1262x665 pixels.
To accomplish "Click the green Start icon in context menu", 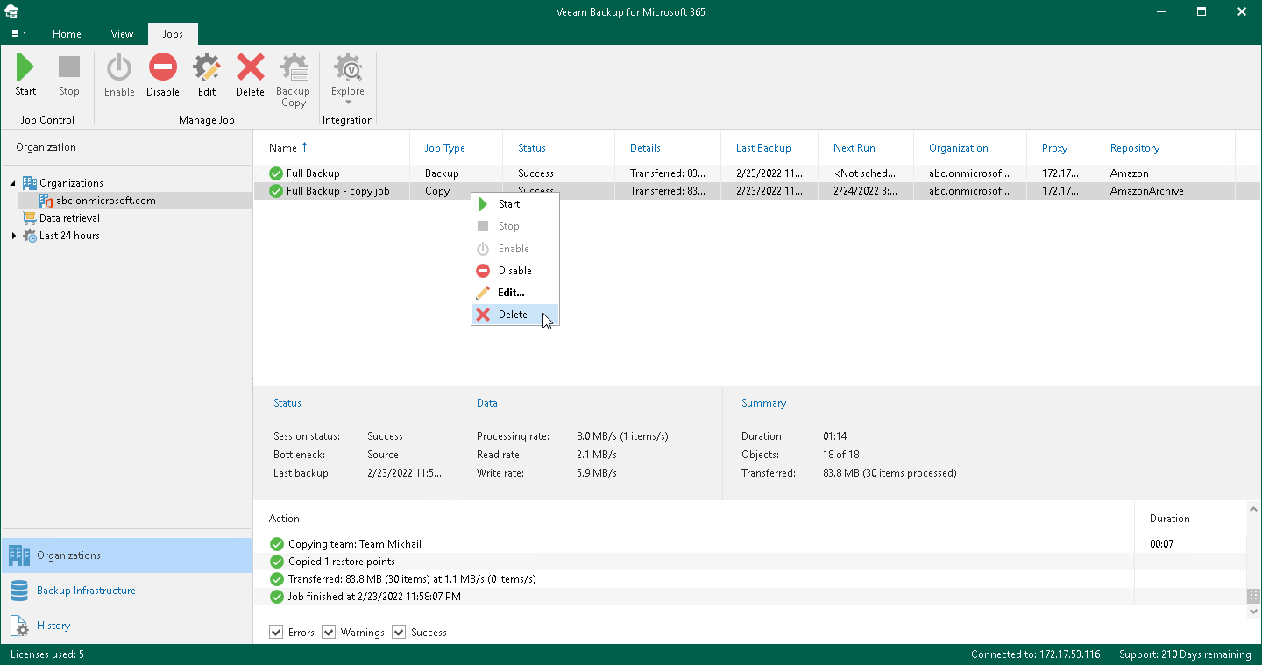I will pyautogui.click(x=483, y=204).
